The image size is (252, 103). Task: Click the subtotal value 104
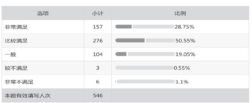98,54
